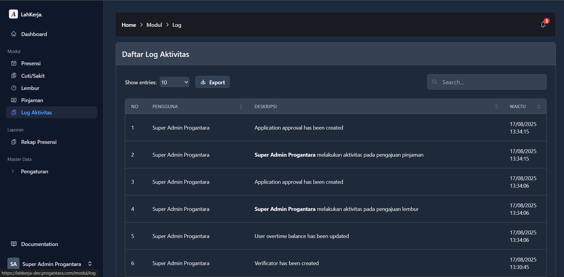Click the LahKerja logo square
This screenshot has width=564, height=277.
[13, 14]
